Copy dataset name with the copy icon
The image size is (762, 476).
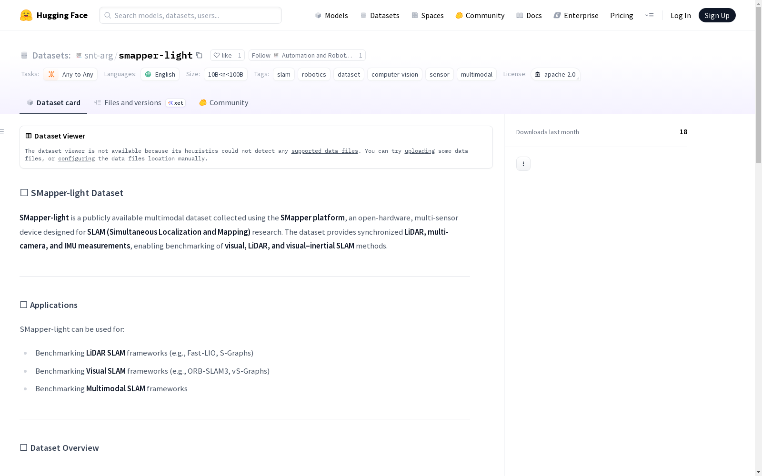(x=199, y=55)
